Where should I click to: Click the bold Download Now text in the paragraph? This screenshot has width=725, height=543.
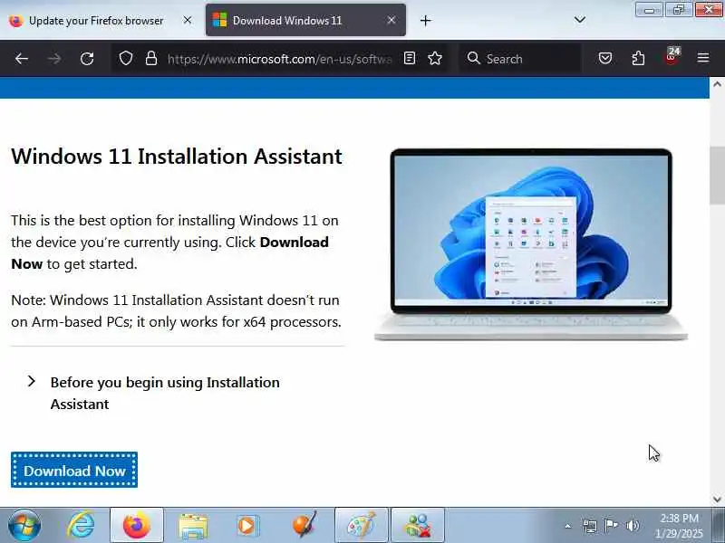[x=169, y=253]
